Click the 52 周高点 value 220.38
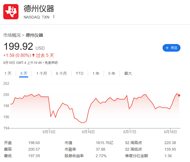Image resolution: width=190 pixels, height=162 pixels. 170,143
